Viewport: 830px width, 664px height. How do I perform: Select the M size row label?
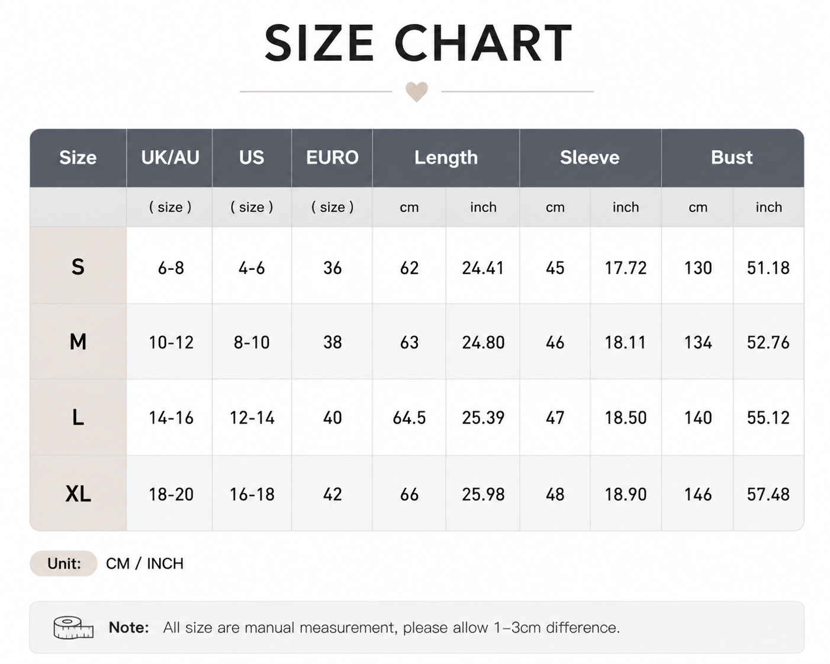tap(78, 341)
